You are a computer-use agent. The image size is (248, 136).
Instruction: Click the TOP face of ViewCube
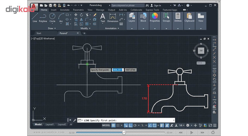point(201,51)
